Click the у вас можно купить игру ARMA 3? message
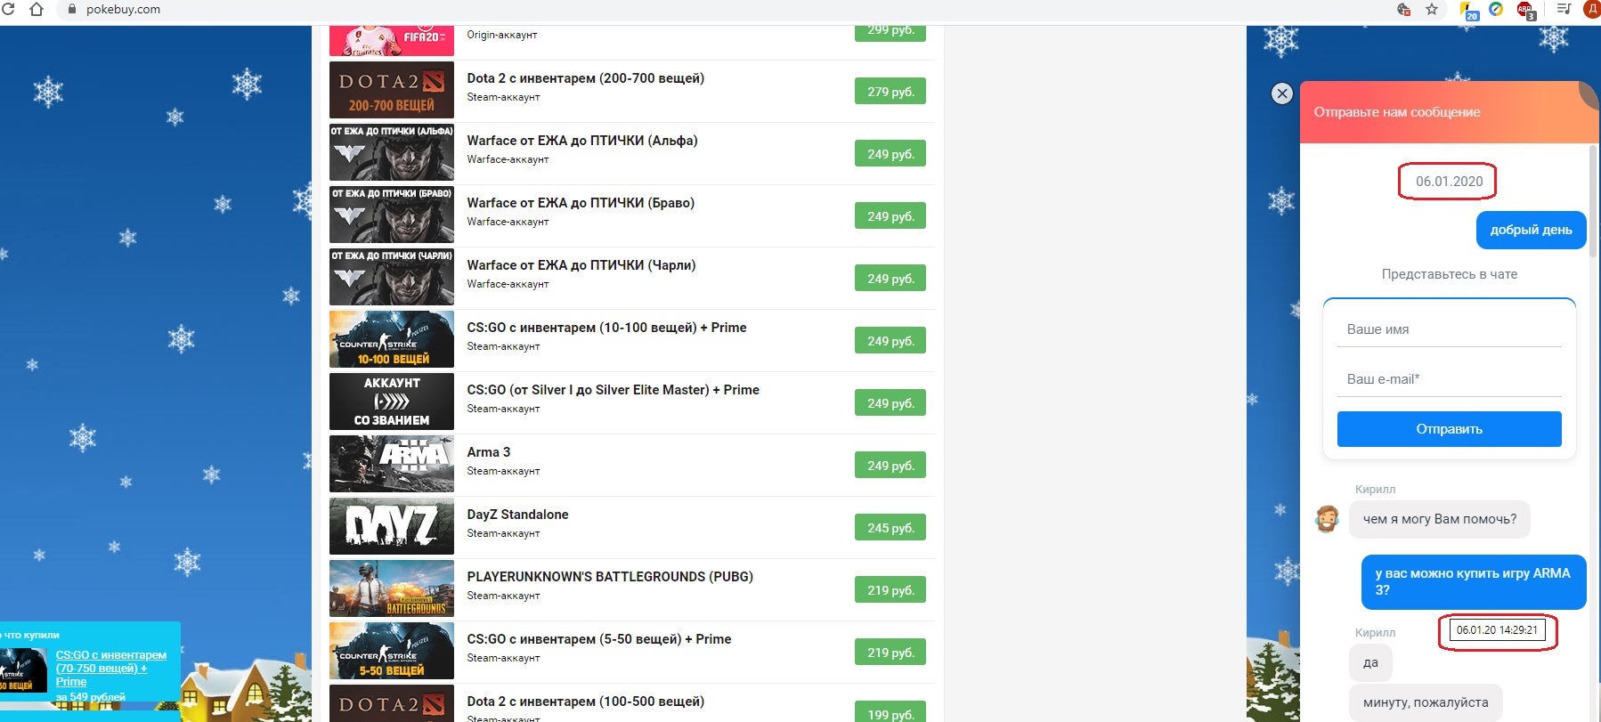 point(1474,581)
